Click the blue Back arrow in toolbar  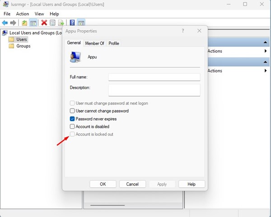(x=5, y=23)
